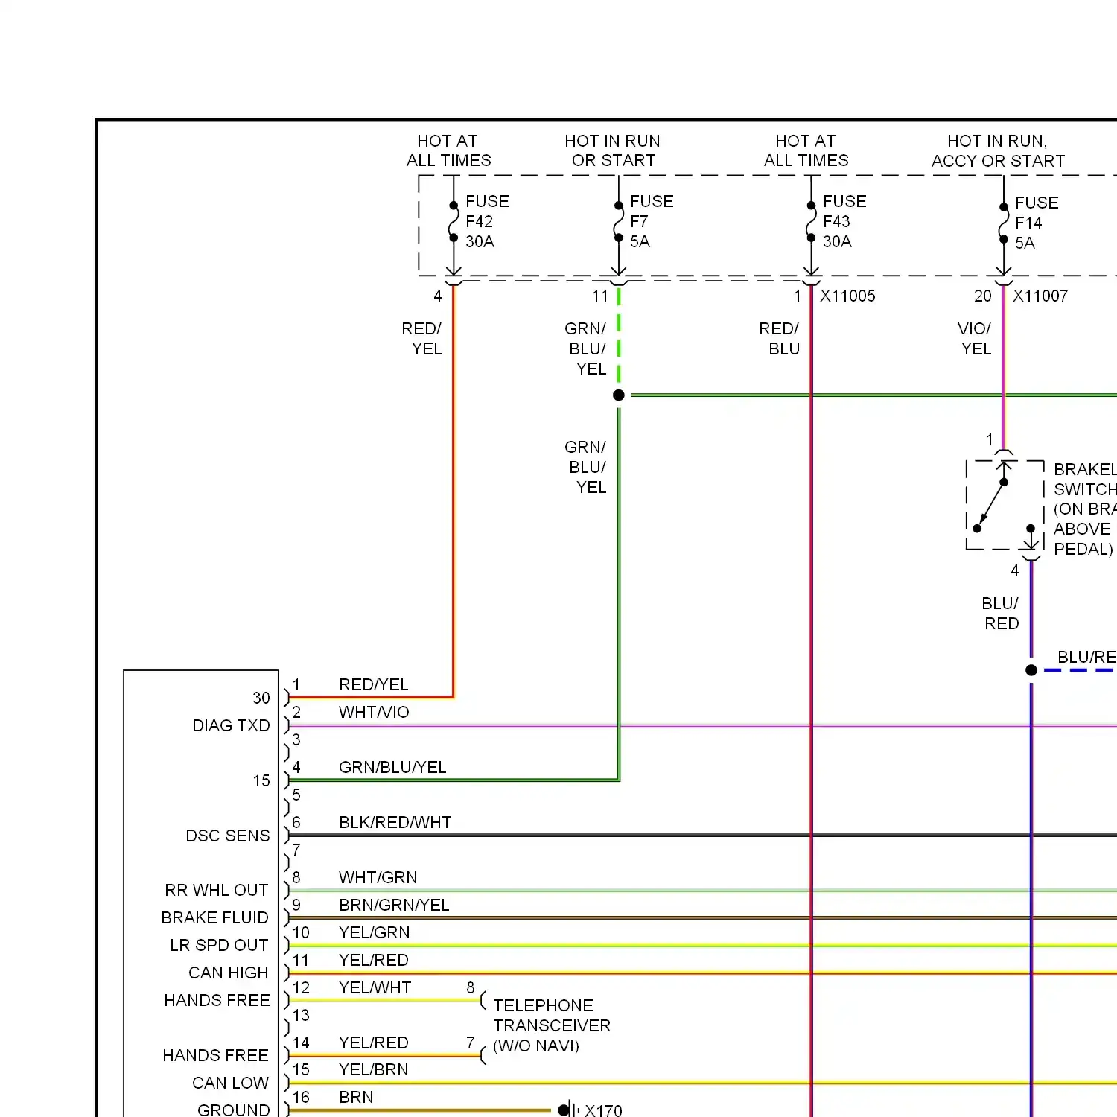The image size is (1117, 1117).
Task: Select the VIO/YEL wire label
Action: point(975,339)
